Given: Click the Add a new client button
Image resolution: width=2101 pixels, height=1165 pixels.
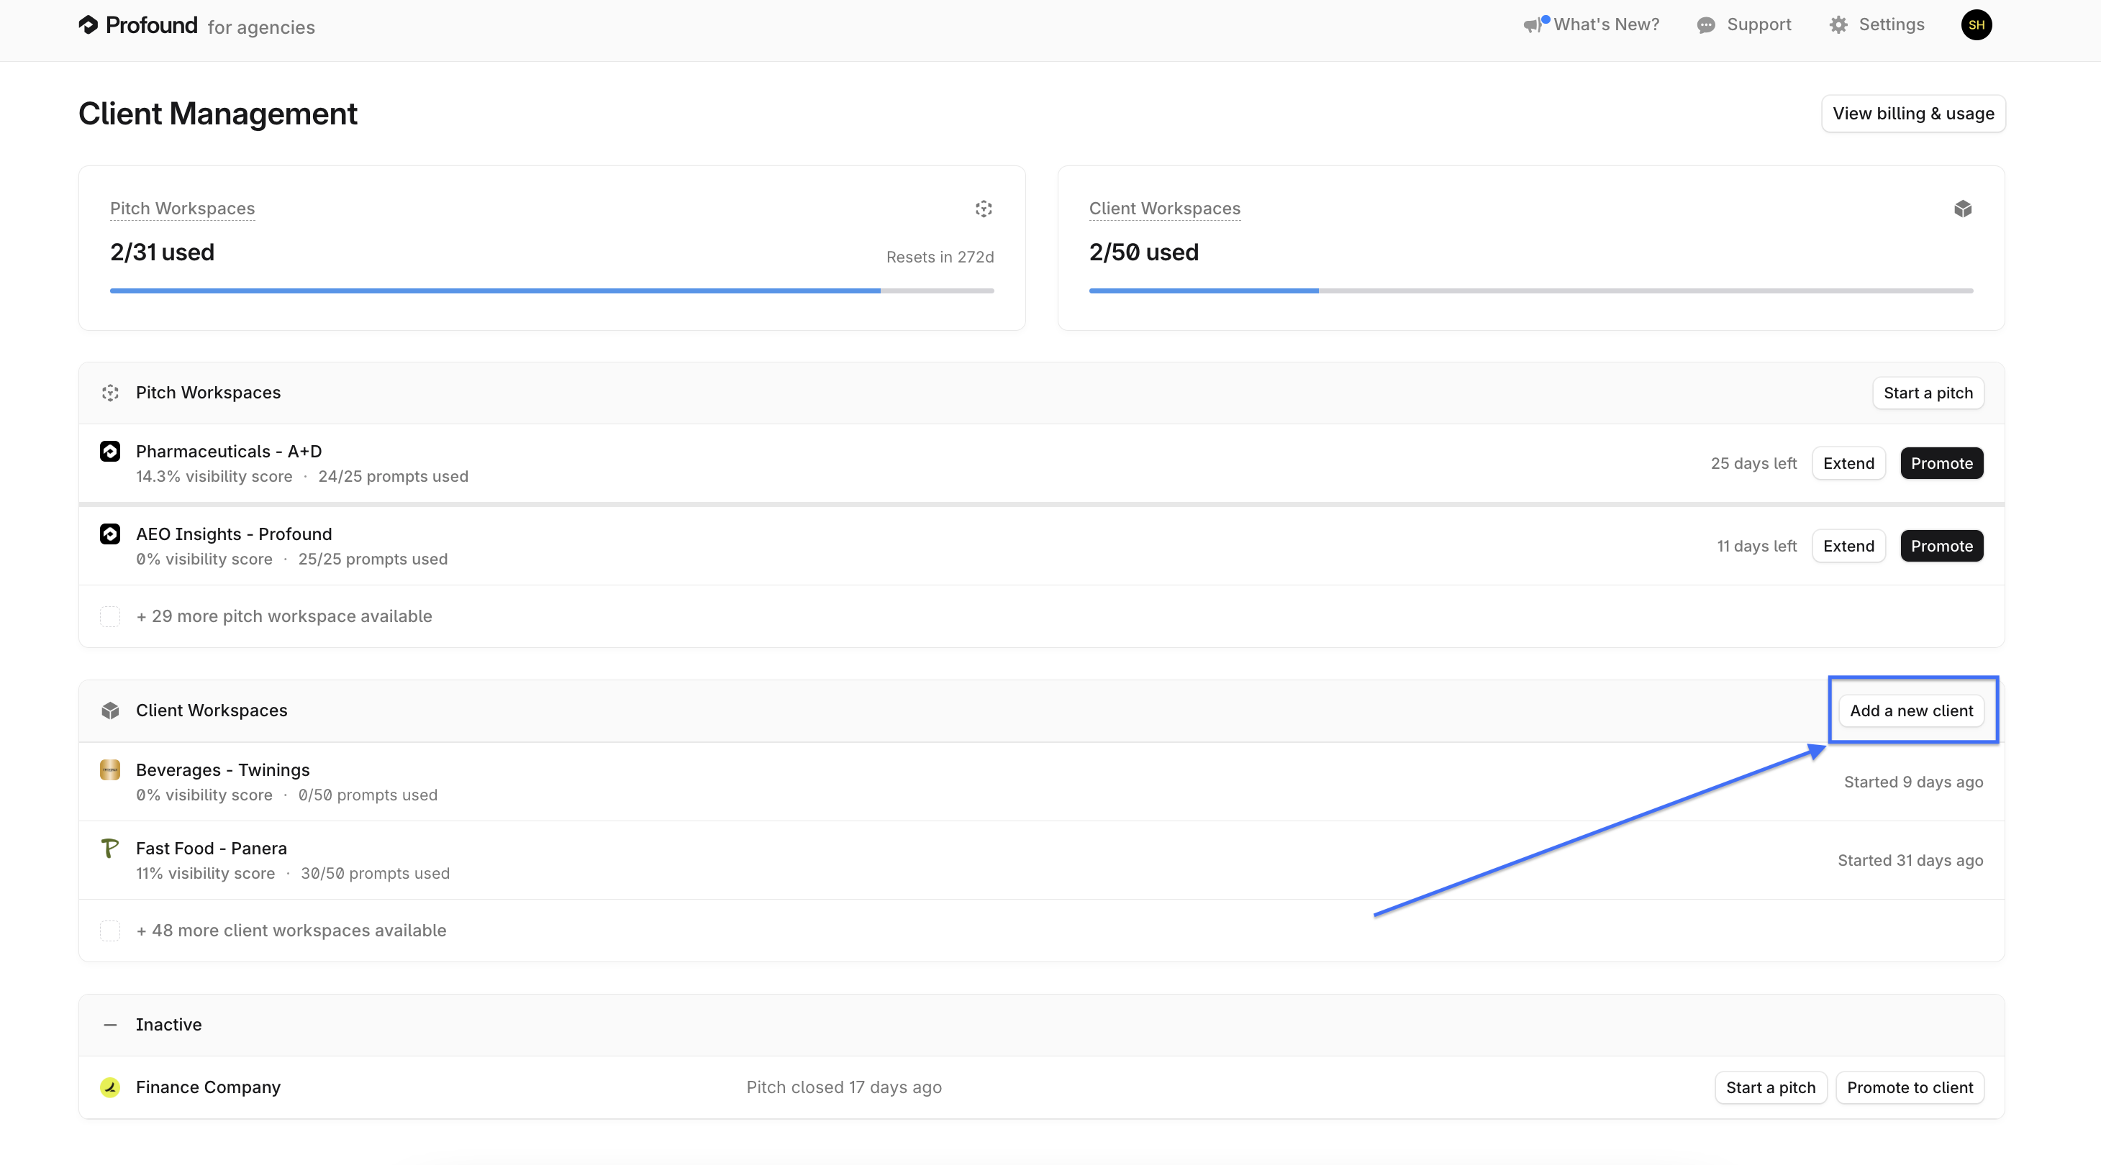Looking at the screenshot, I should pyautogui.click(x=1912, y=711).
